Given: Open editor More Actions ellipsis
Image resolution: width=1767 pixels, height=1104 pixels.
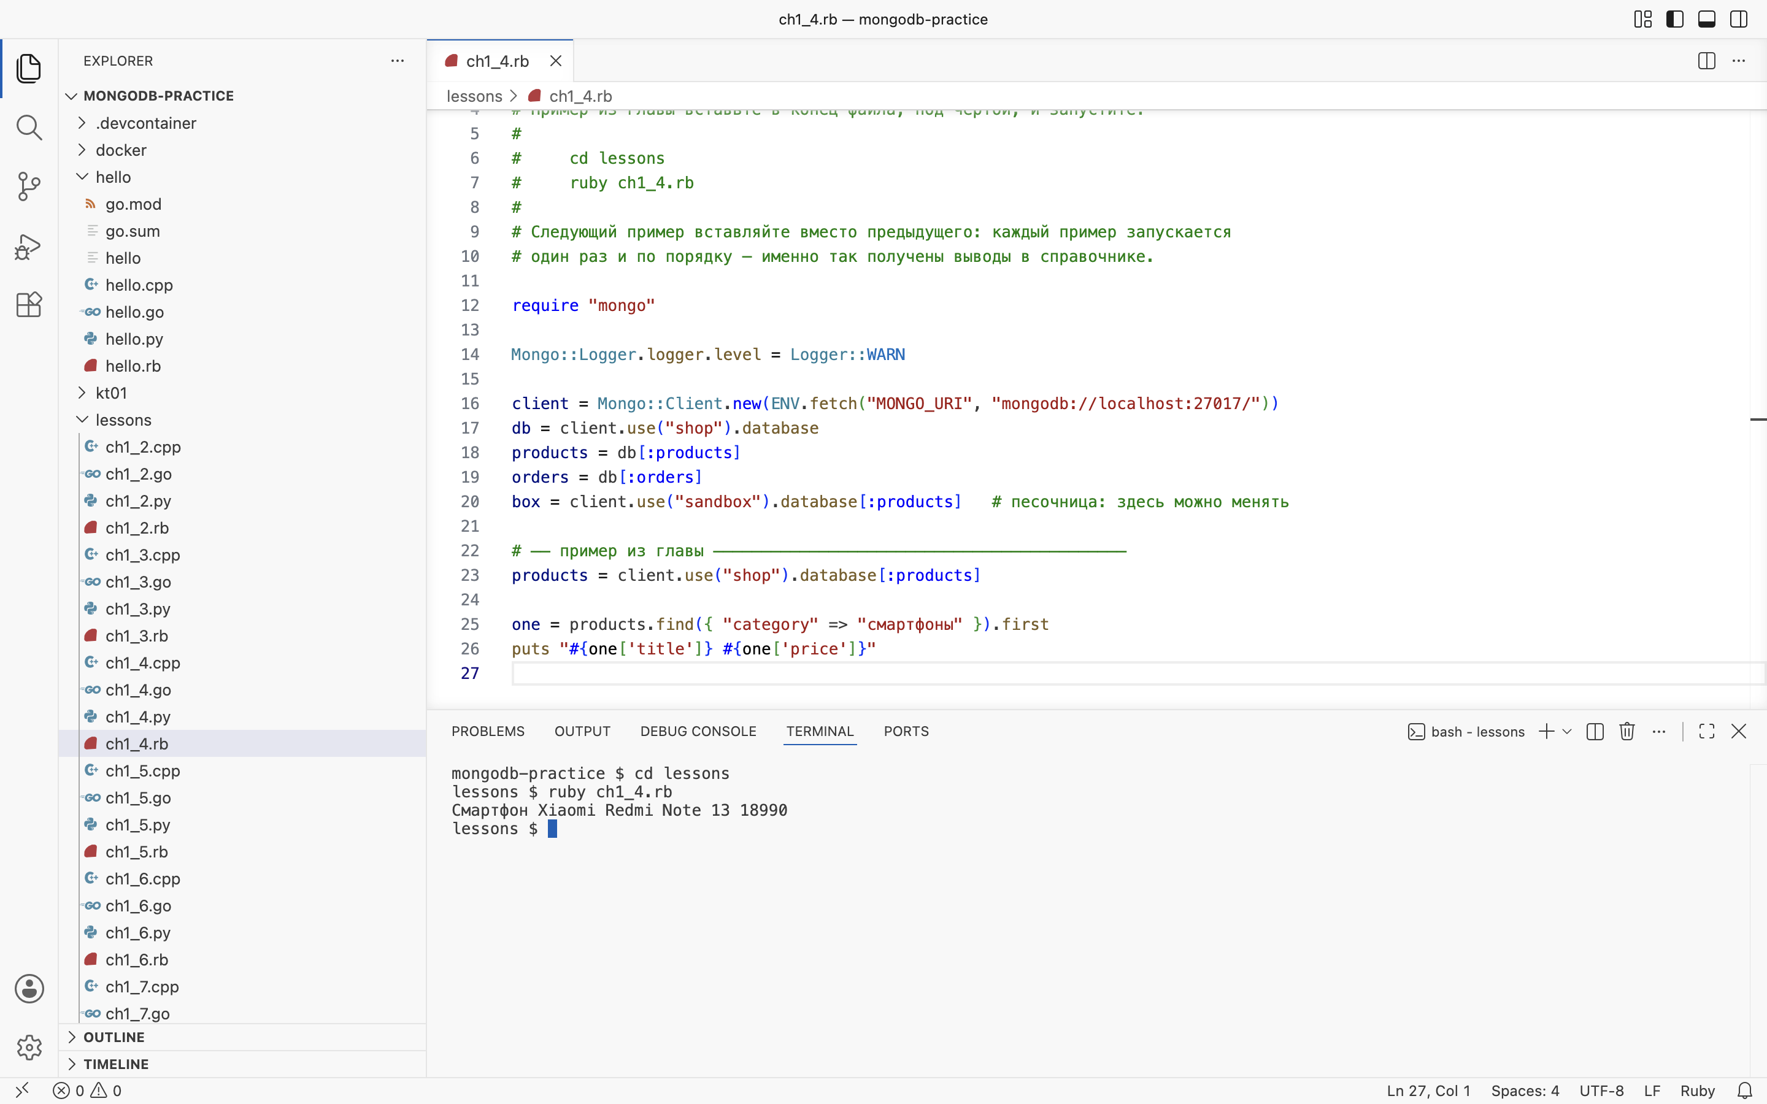Looking at the screenshot, I should click(x=1739, y=61).
